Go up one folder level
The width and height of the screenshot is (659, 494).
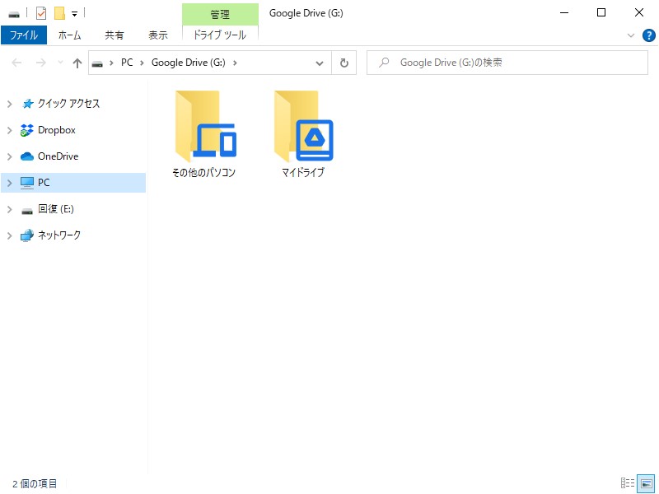pos(77,63)
